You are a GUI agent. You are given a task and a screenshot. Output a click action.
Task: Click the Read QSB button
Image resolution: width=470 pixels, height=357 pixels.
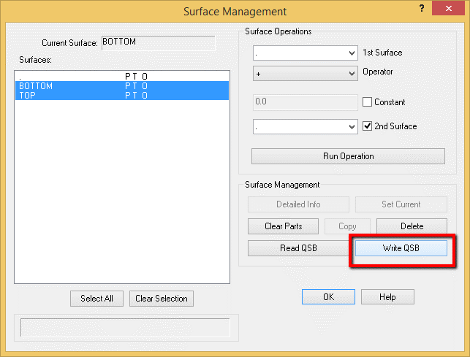[x=300, y=248]
